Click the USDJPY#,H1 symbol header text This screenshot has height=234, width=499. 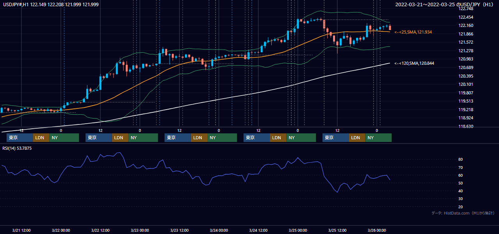tap(51, 4)
